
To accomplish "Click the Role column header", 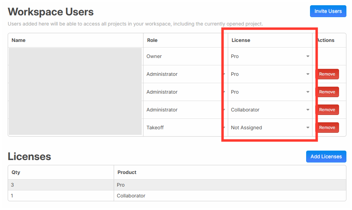I will point(152,40).
